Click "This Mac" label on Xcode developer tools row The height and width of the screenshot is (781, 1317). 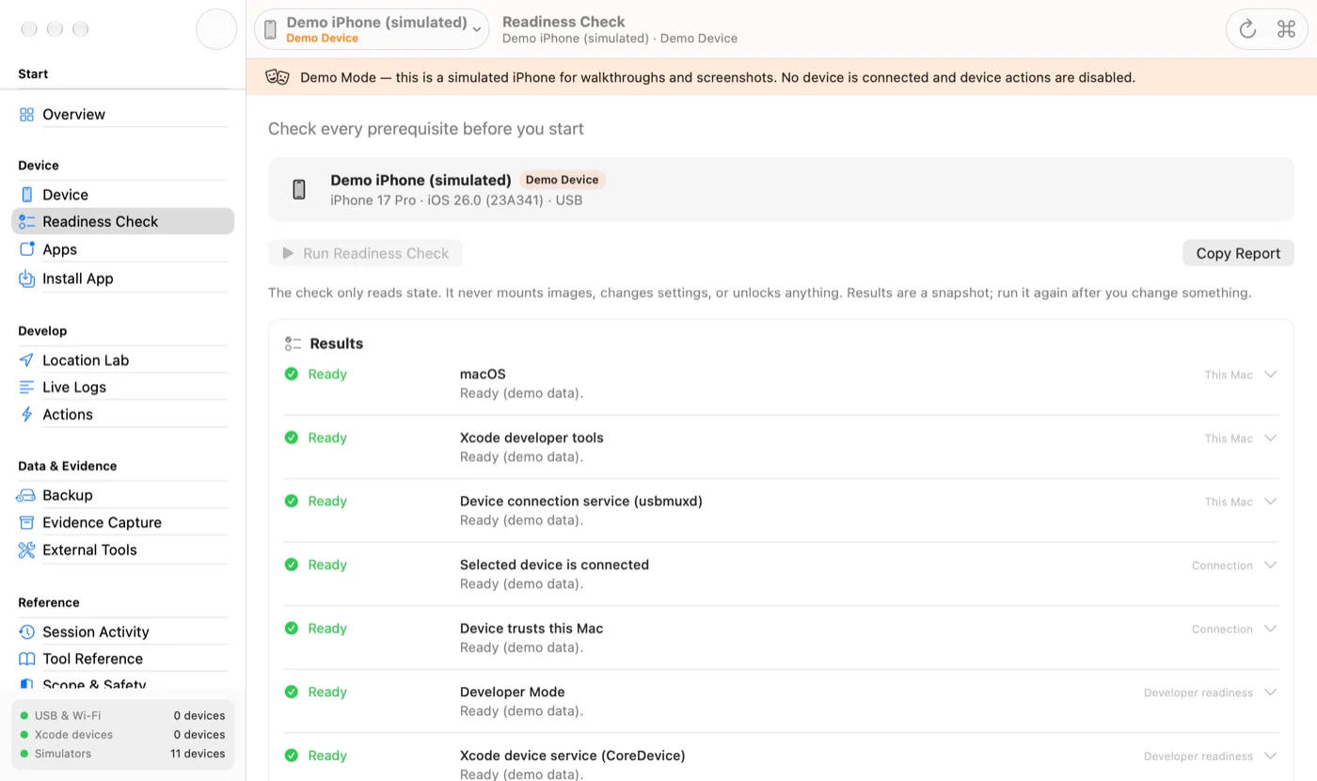point(1229,438)
